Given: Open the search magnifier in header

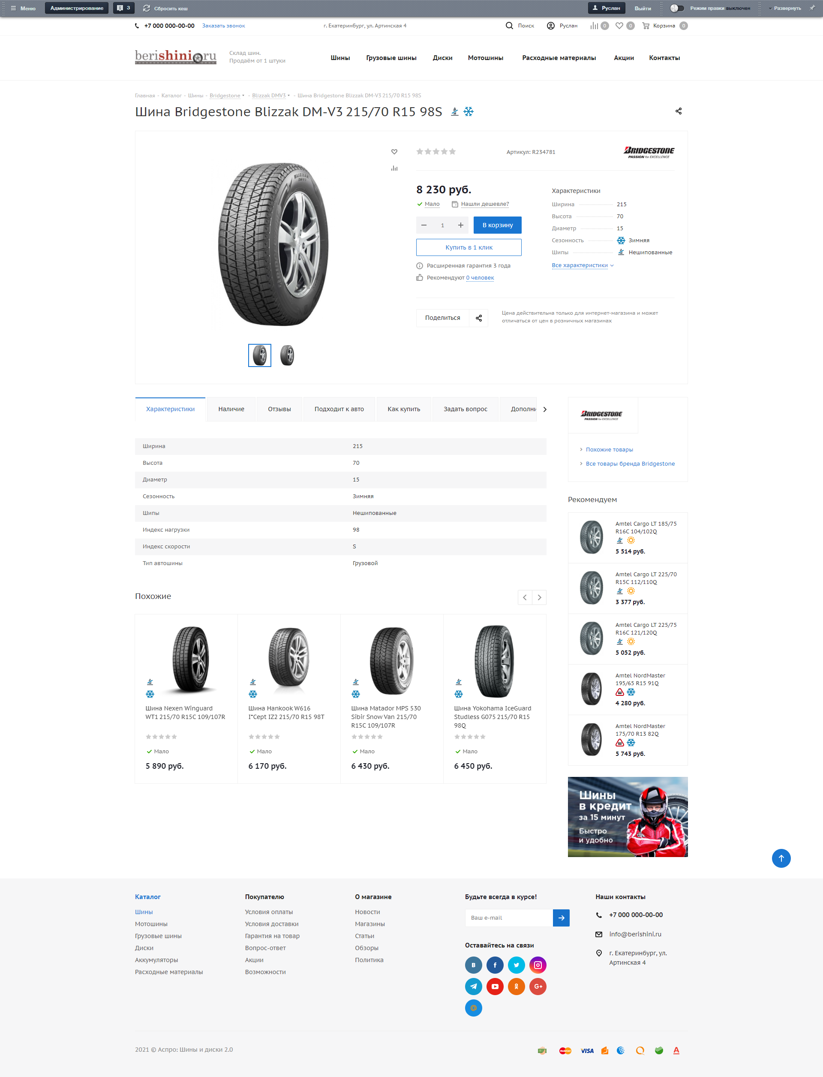Looking at the screenshot, I should (510, 26).
